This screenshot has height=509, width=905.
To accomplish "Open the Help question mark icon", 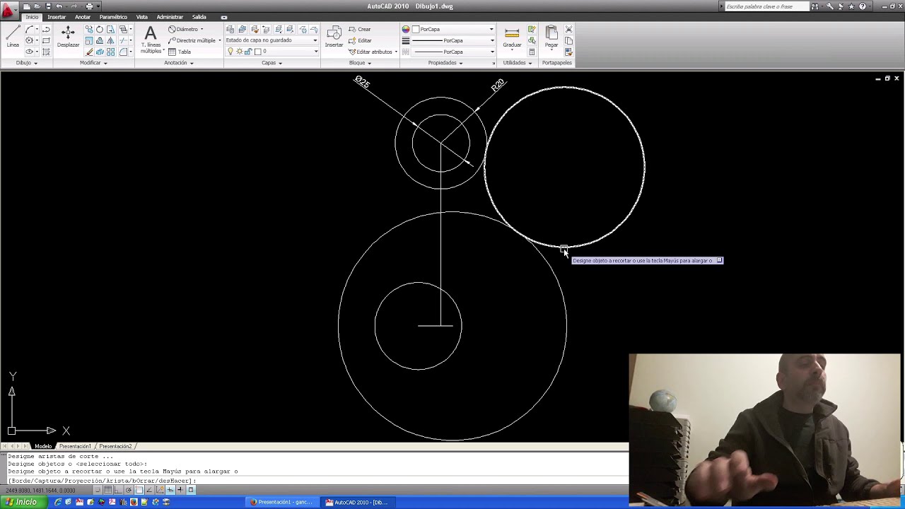I will (x=862, y=6).
